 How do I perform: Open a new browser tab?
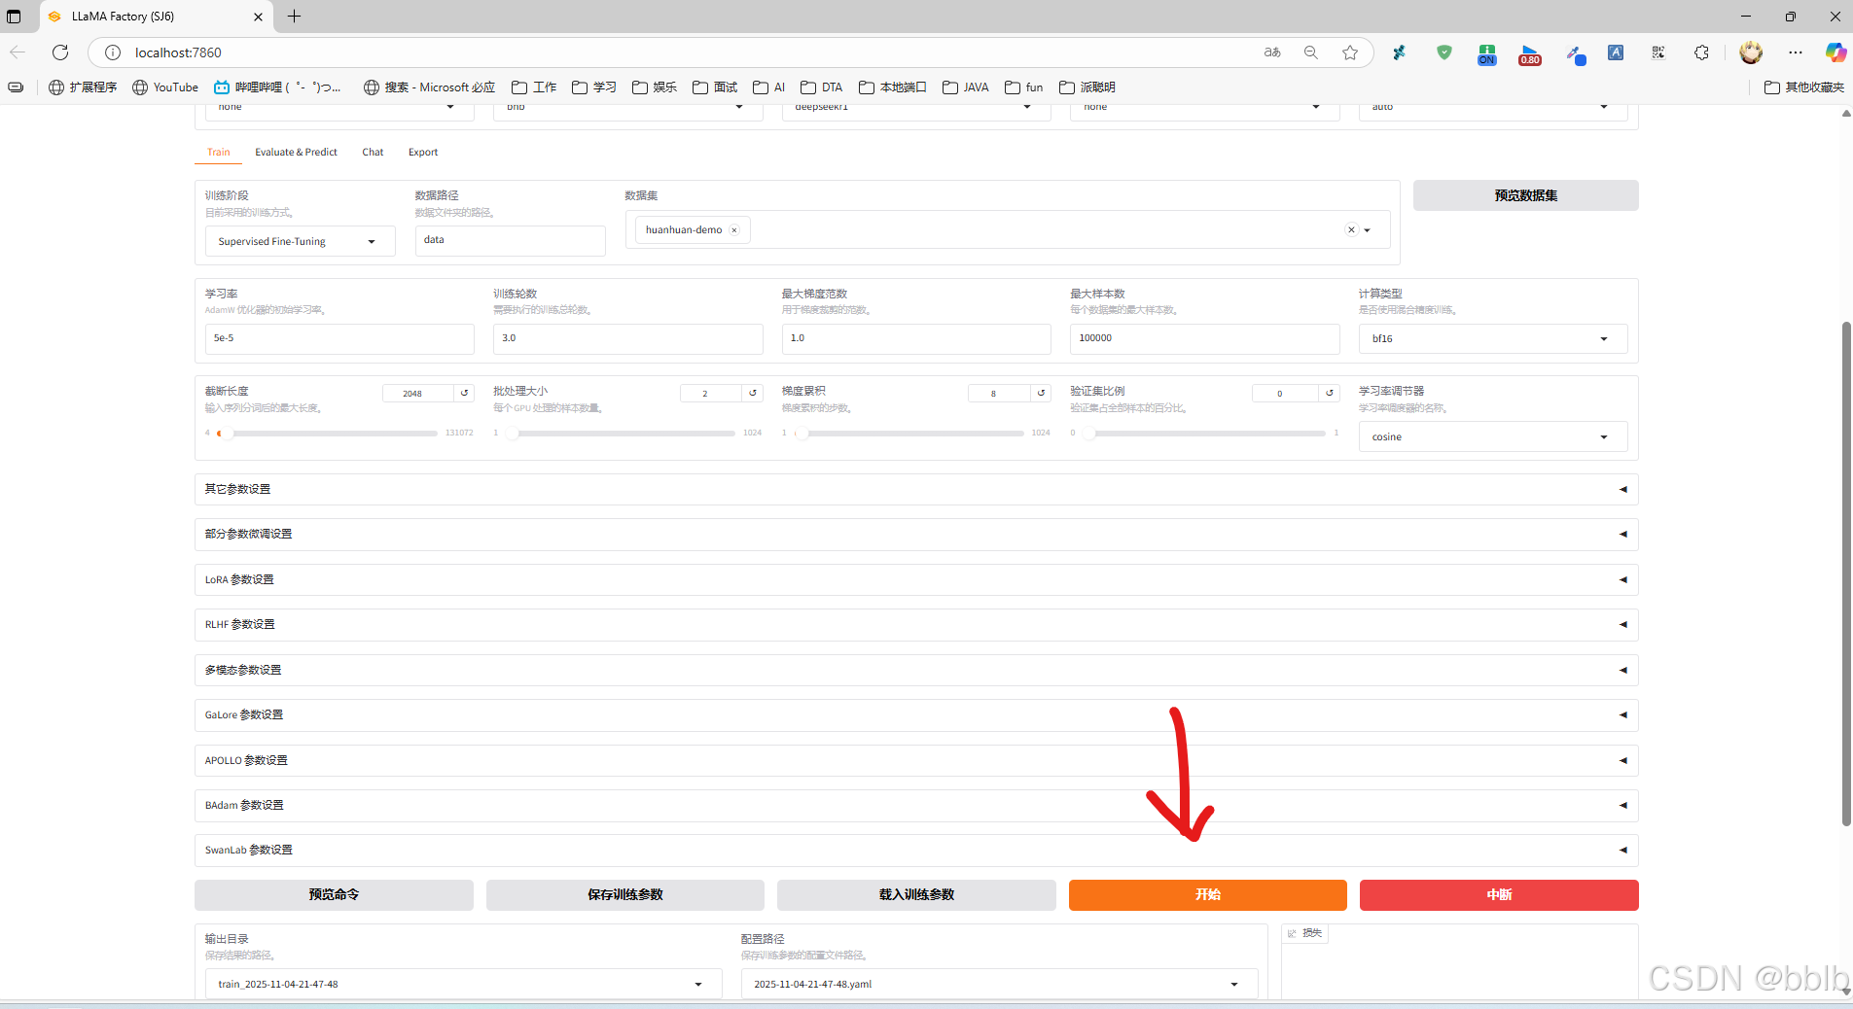[x=294, y=17]
